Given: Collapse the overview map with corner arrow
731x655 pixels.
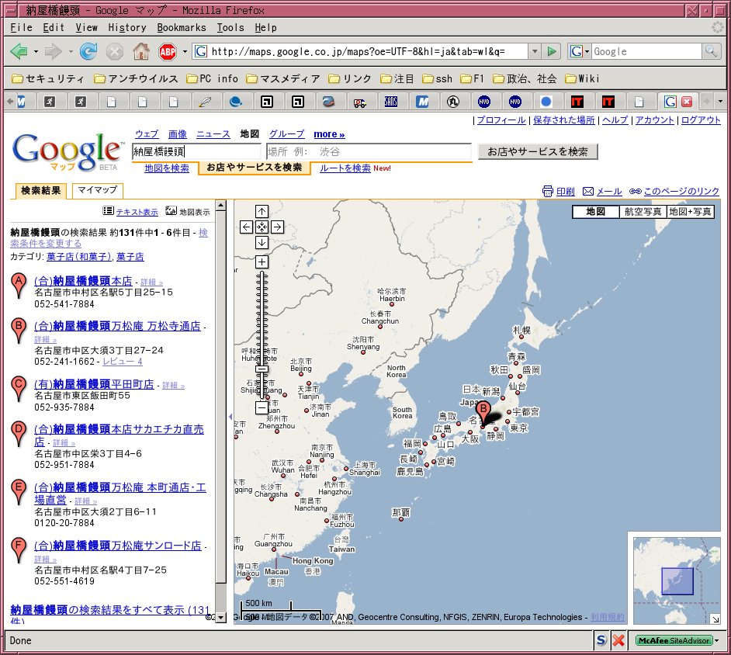Looking at the screenshot, I should pyautogui.click(x=715, y=619).
